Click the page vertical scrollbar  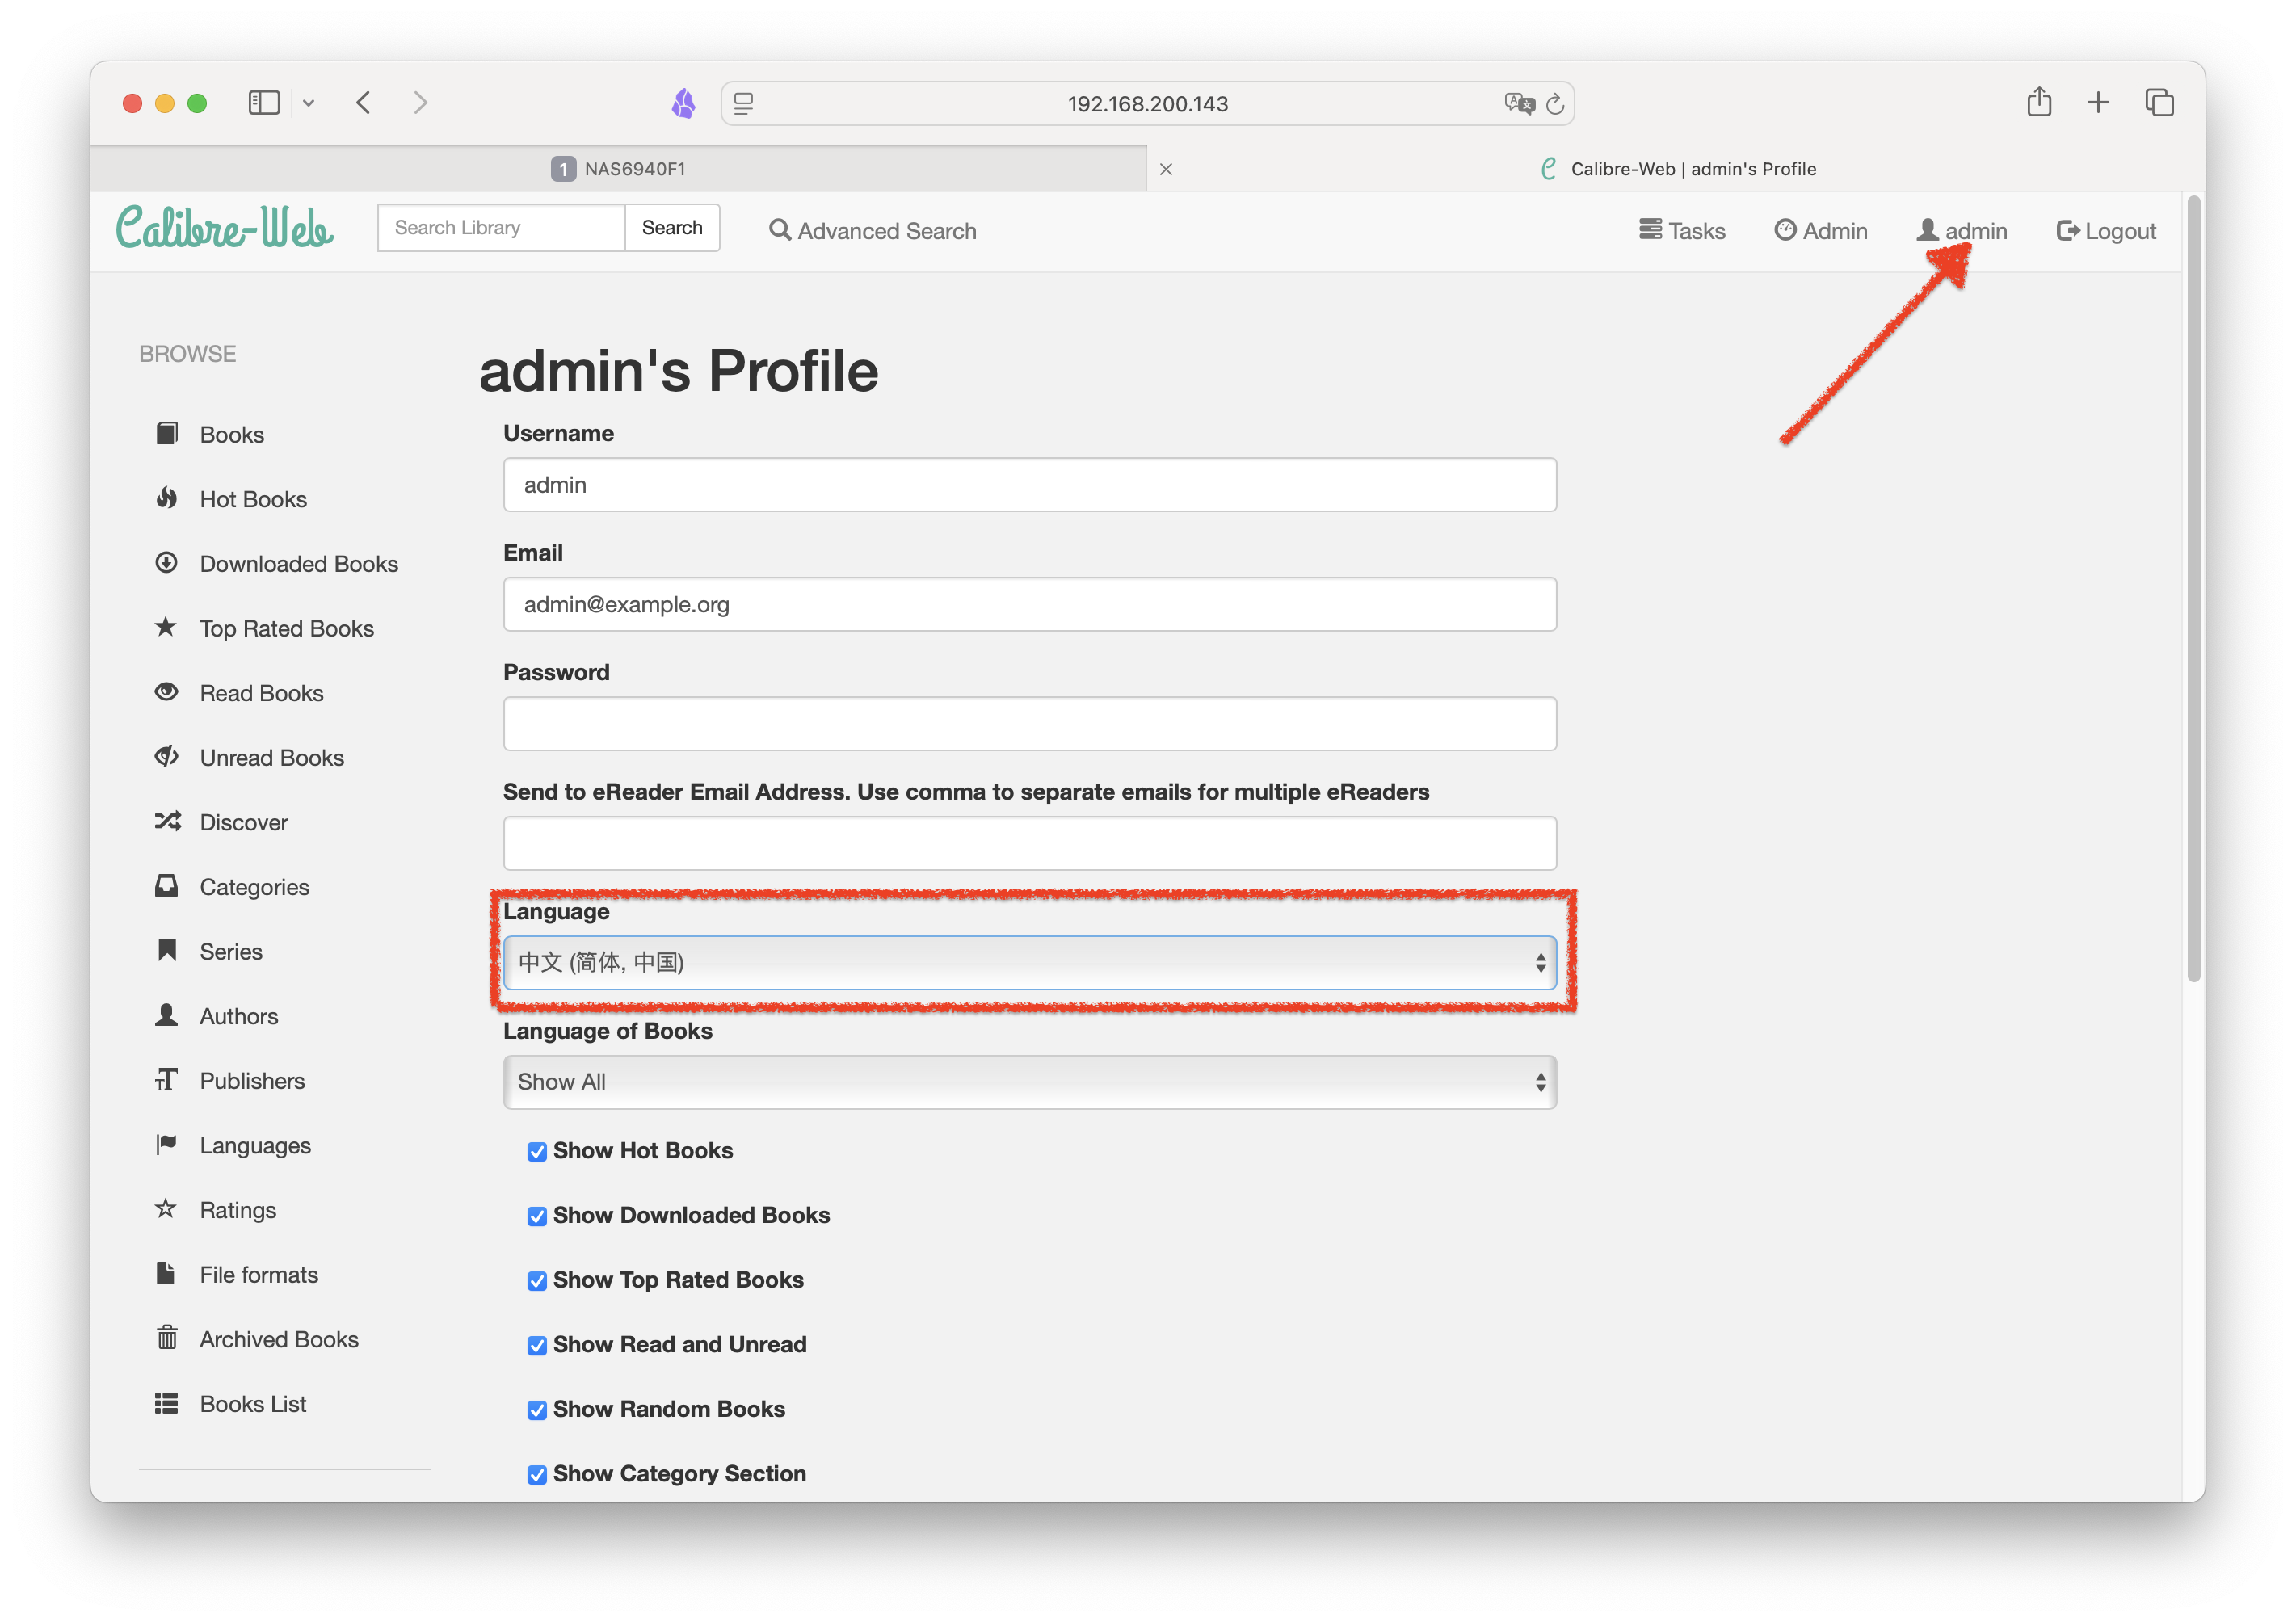[x=2194, y=590]
